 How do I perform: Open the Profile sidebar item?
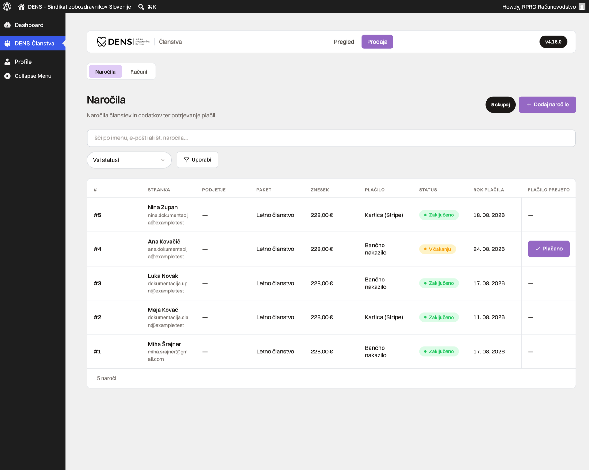tap(33, 62)
